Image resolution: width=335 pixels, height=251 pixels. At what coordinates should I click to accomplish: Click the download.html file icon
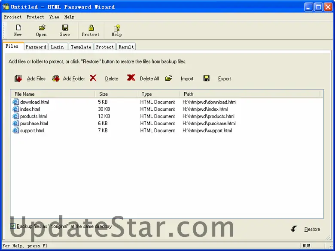click(15, 102)
